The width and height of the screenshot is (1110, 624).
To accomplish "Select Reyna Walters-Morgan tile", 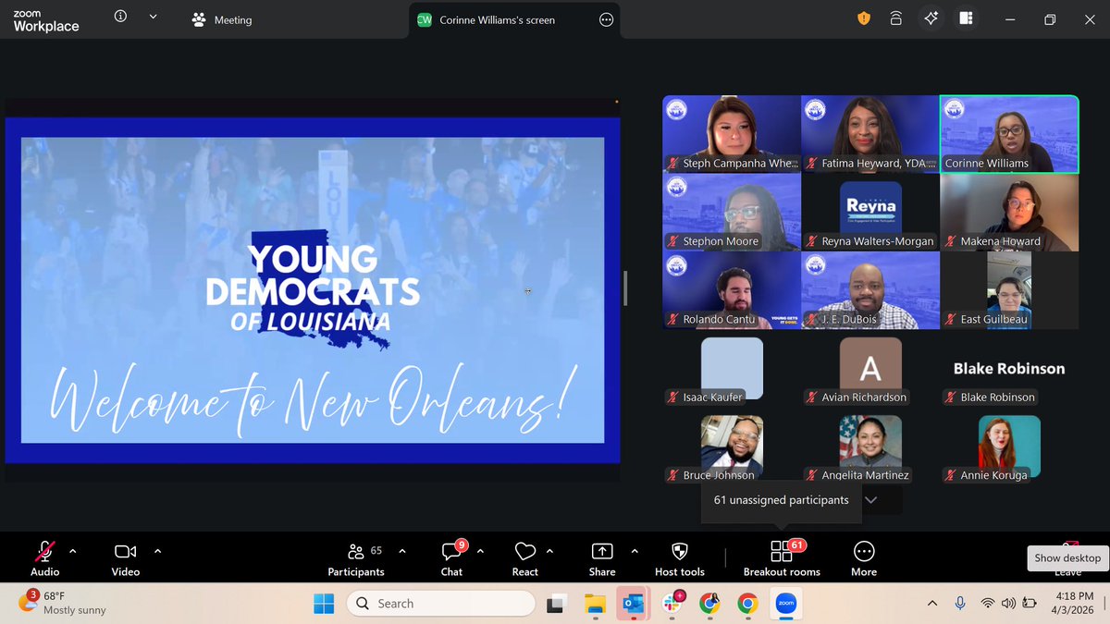I will click(x=870, y=213).
